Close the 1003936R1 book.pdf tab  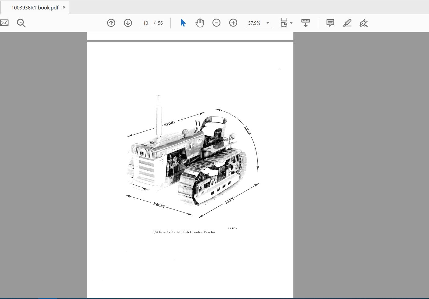click(64, 8)
